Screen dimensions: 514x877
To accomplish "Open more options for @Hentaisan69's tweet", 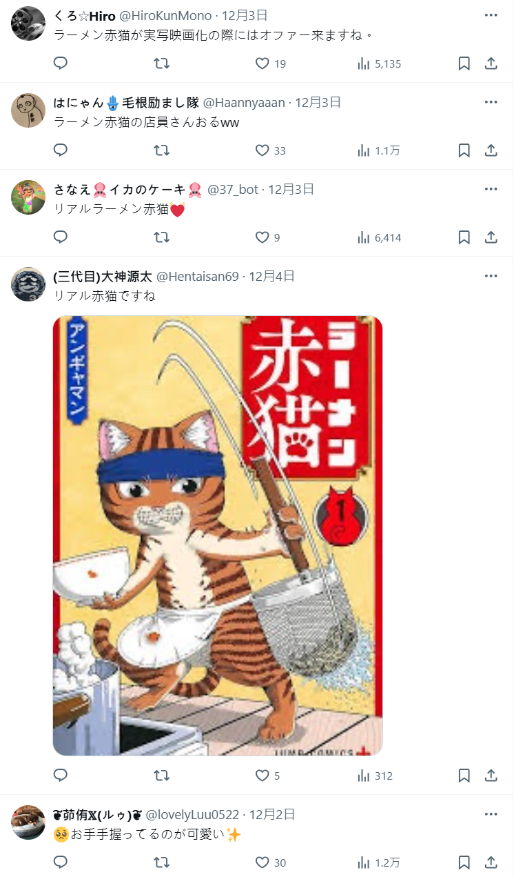I will pos(491,276).
